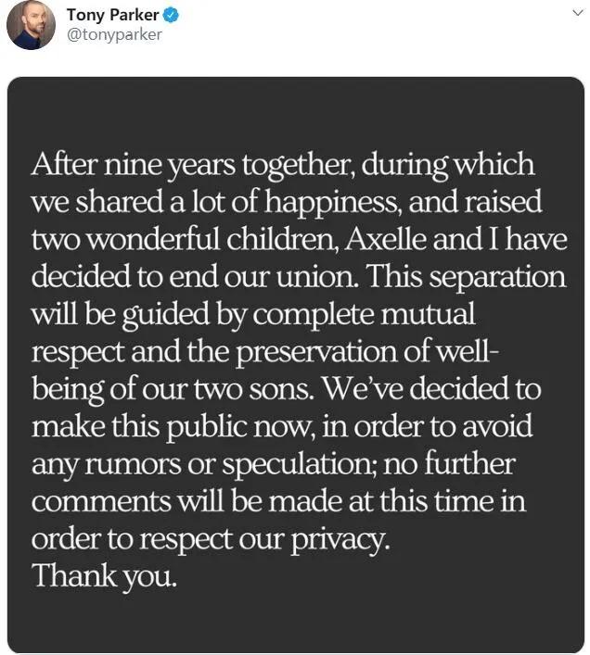Open Tony Parker's profile picture

coord(31,25)
